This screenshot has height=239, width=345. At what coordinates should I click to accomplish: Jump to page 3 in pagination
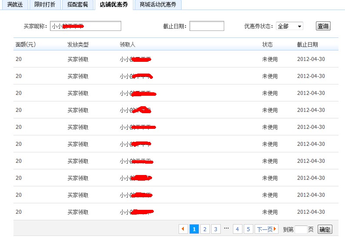[x=216, y=229]
